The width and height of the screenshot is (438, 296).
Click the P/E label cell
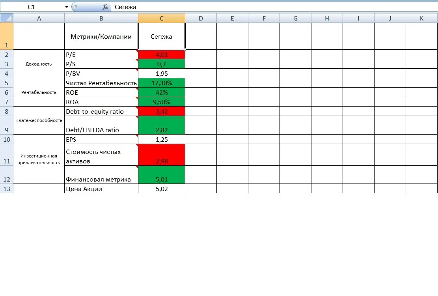pos(101,54)
